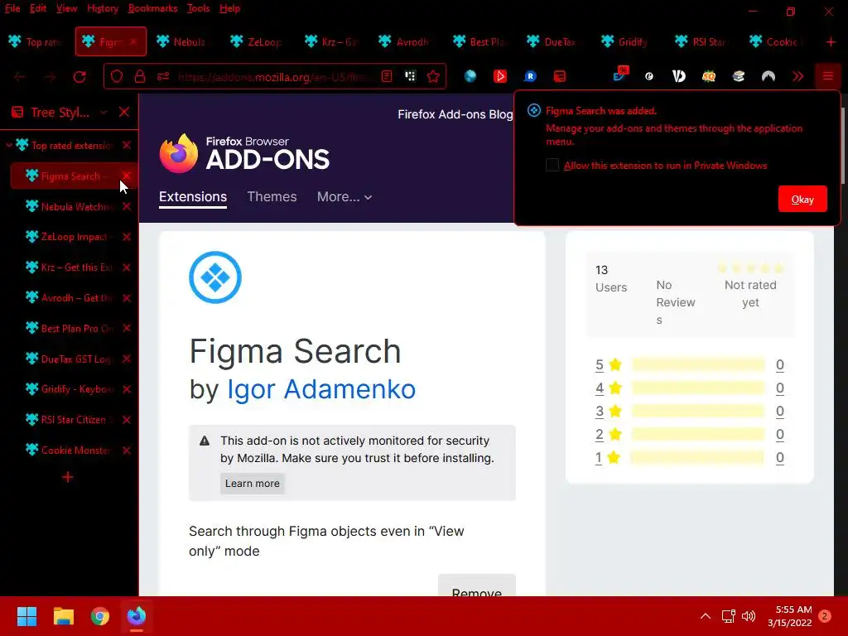Select the Extensions navigation tab
848x636 pixels.
click(192, 197)
